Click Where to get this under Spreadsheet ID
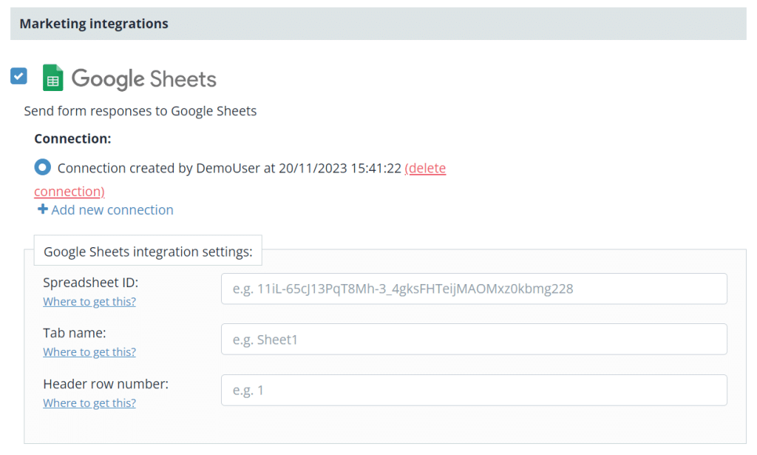Viewport: 757px width, 455px height. [x=89, y=301]
